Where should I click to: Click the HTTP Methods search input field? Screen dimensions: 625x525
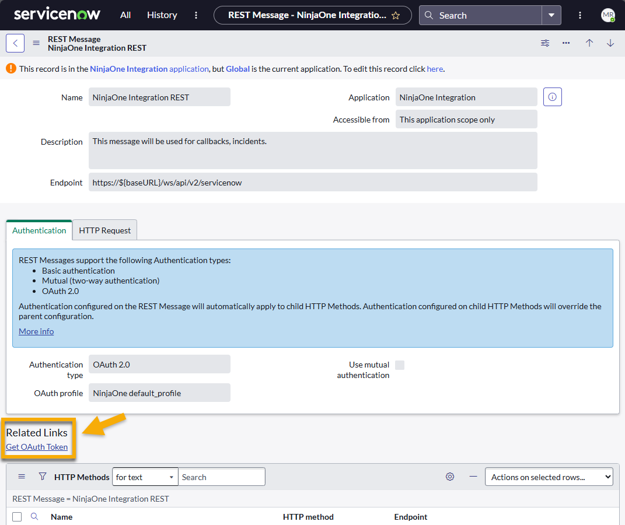point(222,477)
